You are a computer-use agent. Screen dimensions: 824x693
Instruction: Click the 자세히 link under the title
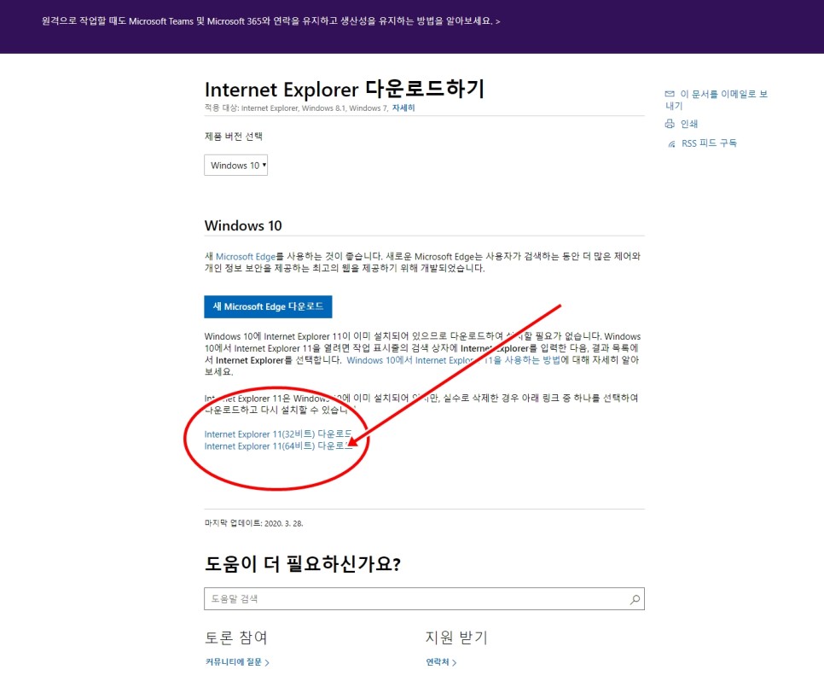403,108
